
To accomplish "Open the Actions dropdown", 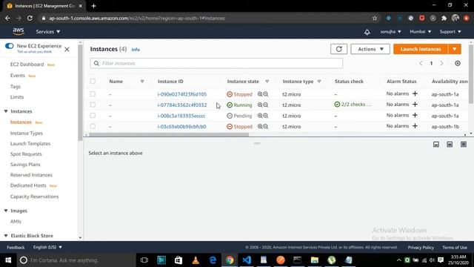I will point(370,49).
